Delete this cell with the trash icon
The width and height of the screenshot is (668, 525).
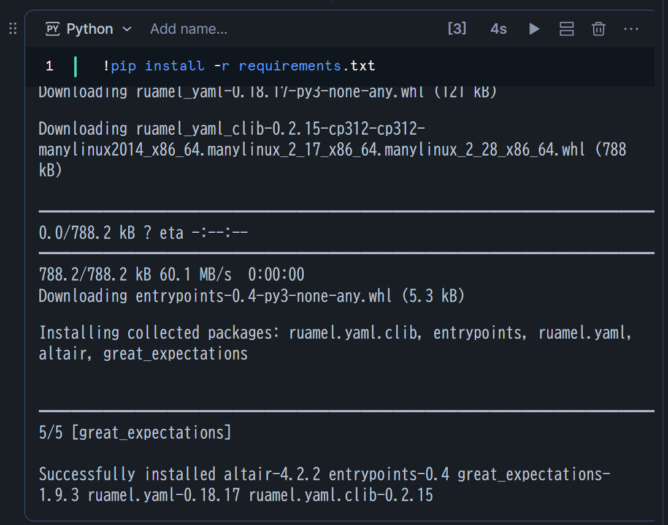pos(599,29)
